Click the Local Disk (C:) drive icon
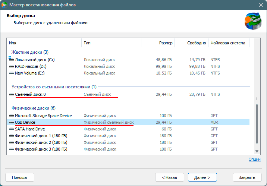Screen dimensions: 267x186 tap(12, 60)
